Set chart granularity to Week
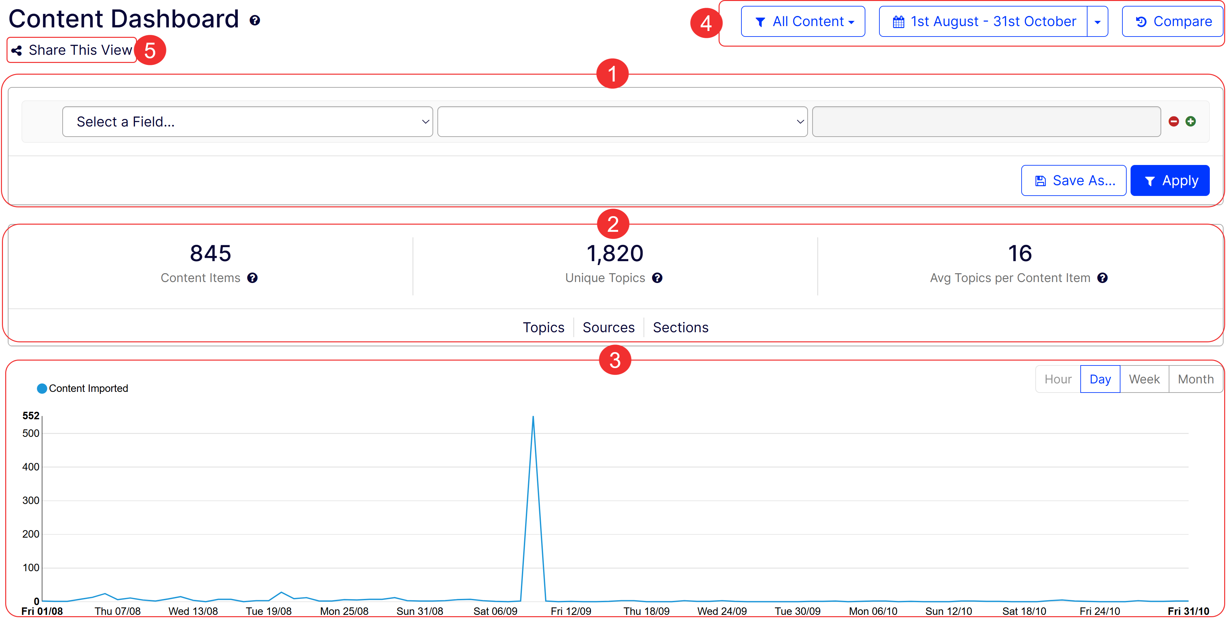This screenshot has height=625, width=1232. (1144, 379)
